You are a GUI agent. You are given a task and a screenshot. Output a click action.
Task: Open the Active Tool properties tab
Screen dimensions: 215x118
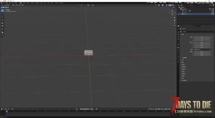tap(178, 29)
